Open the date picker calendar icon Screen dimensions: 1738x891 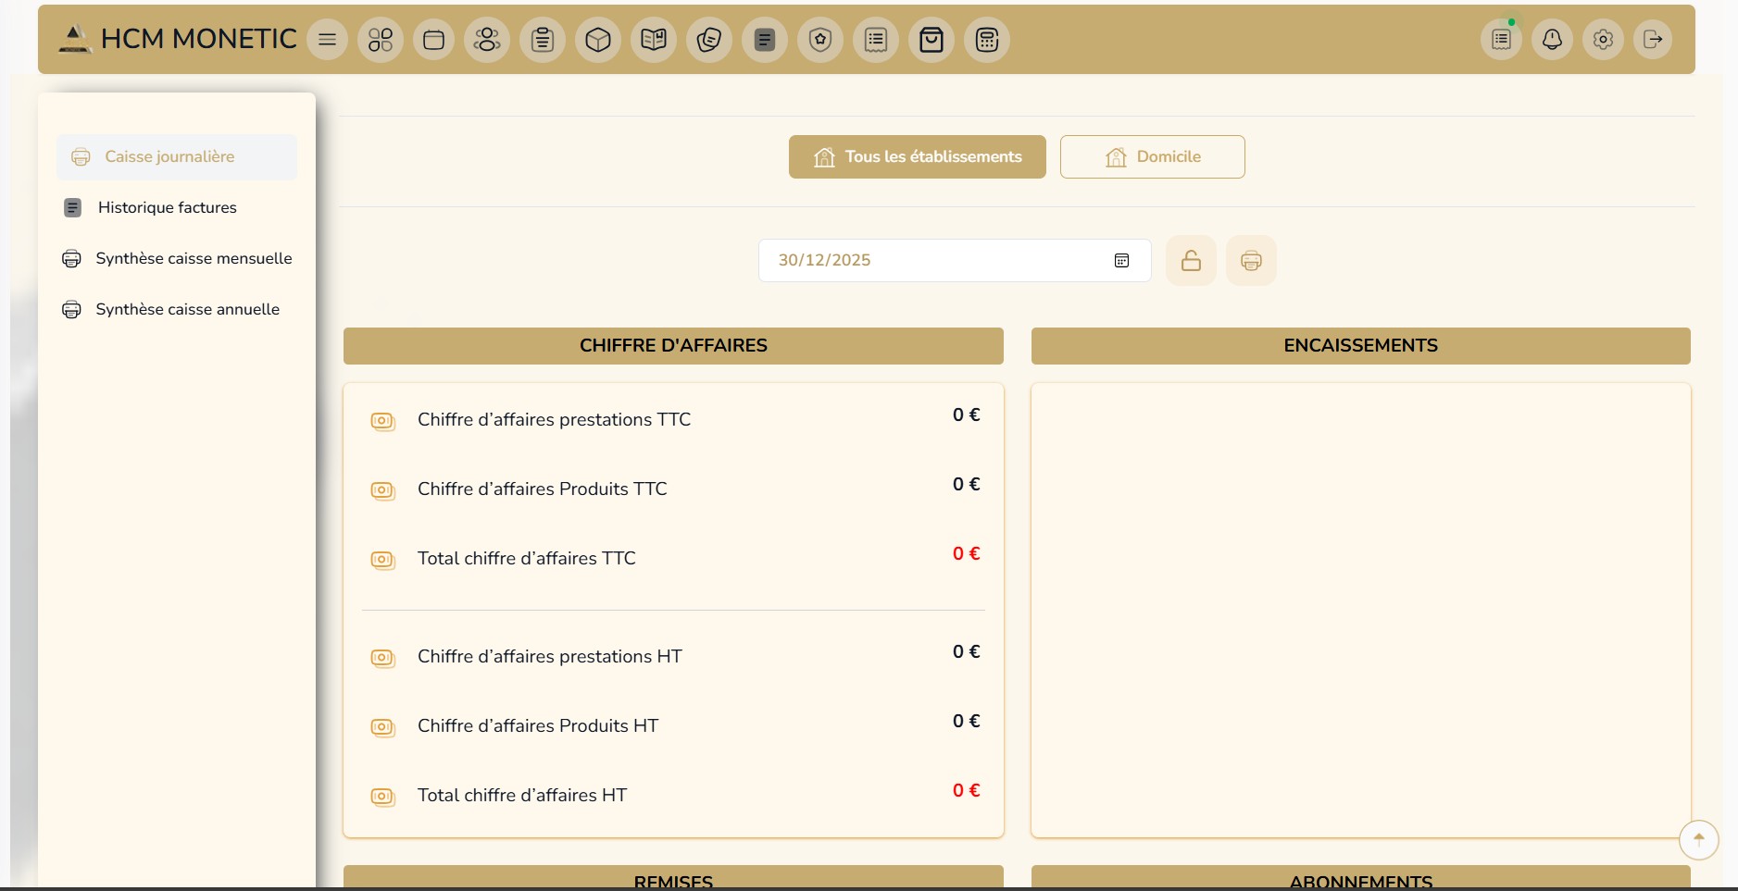(1121, 261)
